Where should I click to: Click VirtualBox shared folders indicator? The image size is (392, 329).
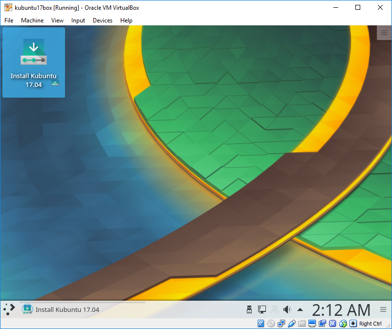click(302, 324)
